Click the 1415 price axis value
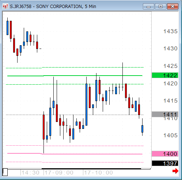Screen dimensions: 182x180 point(170,101)
